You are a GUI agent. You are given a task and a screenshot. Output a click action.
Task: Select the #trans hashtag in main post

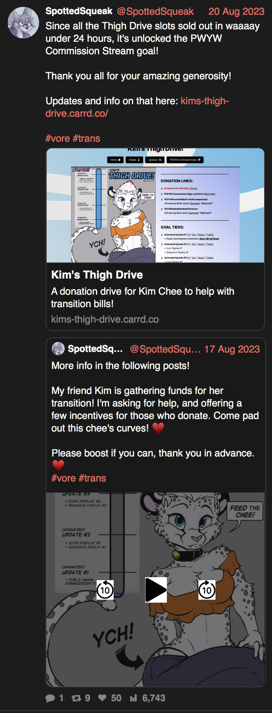pyautogui.click(x=86, y=138)
